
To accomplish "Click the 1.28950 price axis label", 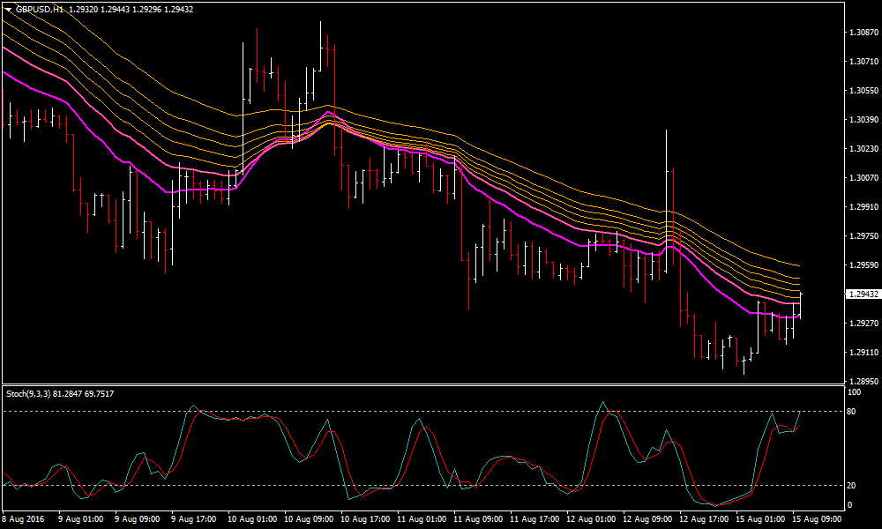I will click(x=862, y=382).
